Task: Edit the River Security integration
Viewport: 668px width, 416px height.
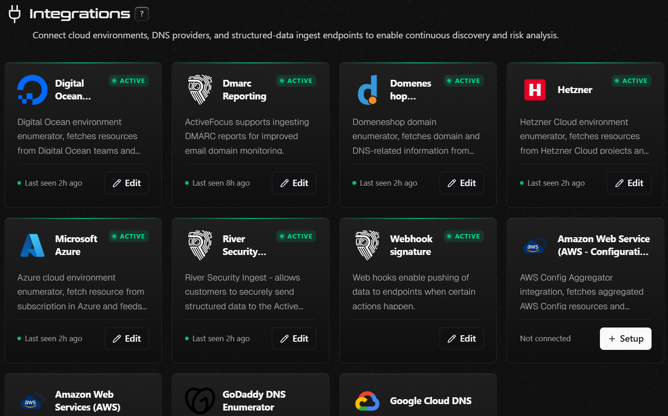Action: pyautogui.click(x=294, y=339)
